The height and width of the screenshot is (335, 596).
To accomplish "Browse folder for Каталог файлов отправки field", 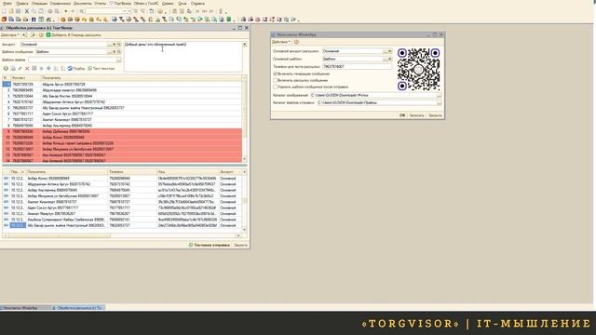I will click(439, 103).
